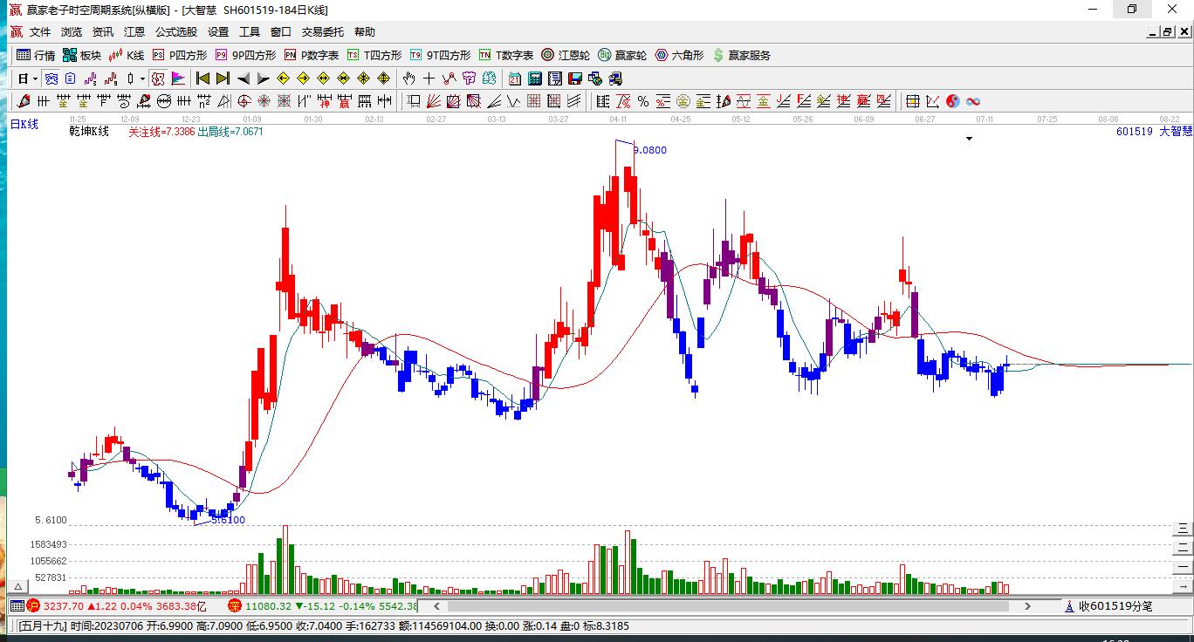Expand the candlestick style dropdown arrow

[143, 79]
